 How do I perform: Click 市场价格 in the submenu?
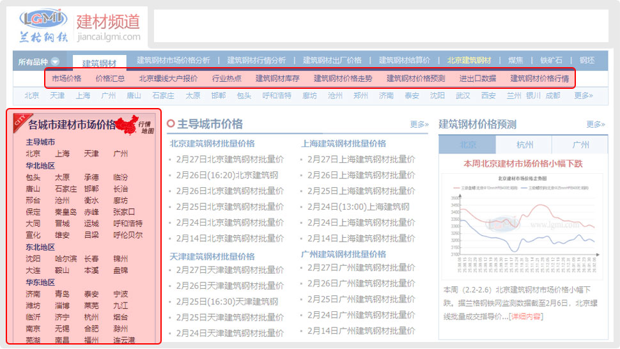tap(66, 79)
